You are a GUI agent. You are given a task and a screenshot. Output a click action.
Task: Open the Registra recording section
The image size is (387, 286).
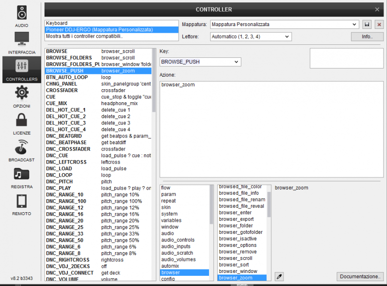coord(22,177)
